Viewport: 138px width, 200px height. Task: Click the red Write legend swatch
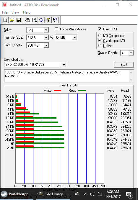pyautogui.click(x=57, y=91)
